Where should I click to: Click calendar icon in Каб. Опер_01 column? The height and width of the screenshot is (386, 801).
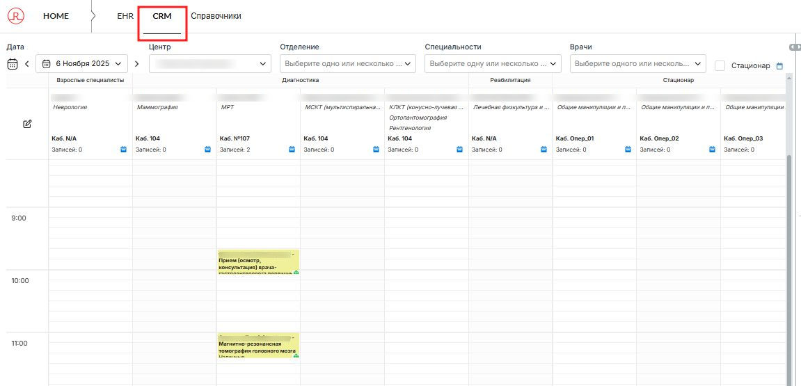tap(628, 150)
